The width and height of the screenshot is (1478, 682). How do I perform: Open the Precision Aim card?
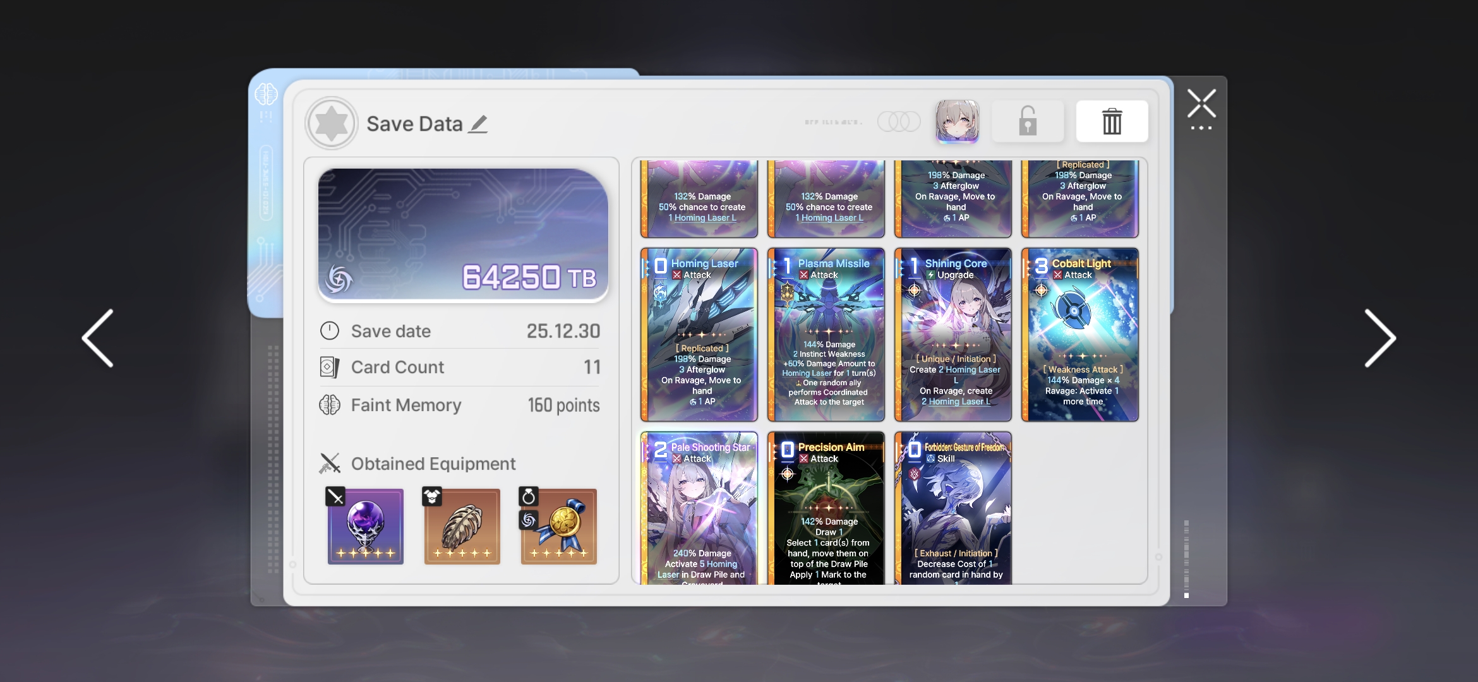[826, 508]
